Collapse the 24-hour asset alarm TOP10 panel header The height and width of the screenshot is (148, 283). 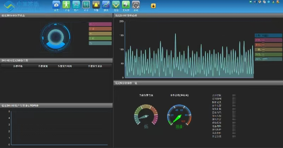coord(56,106)
